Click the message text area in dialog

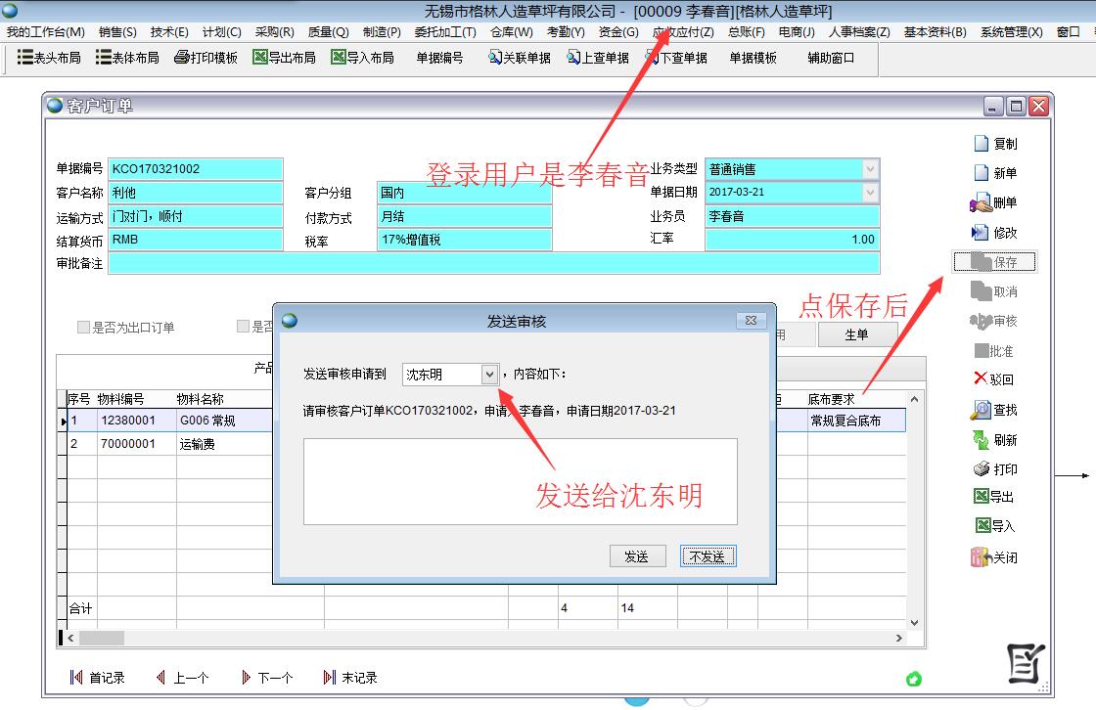pos(520,481)
